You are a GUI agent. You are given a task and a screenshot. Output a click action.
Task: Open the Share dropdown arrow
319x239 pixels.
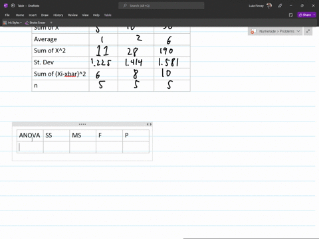coord(314,15)
